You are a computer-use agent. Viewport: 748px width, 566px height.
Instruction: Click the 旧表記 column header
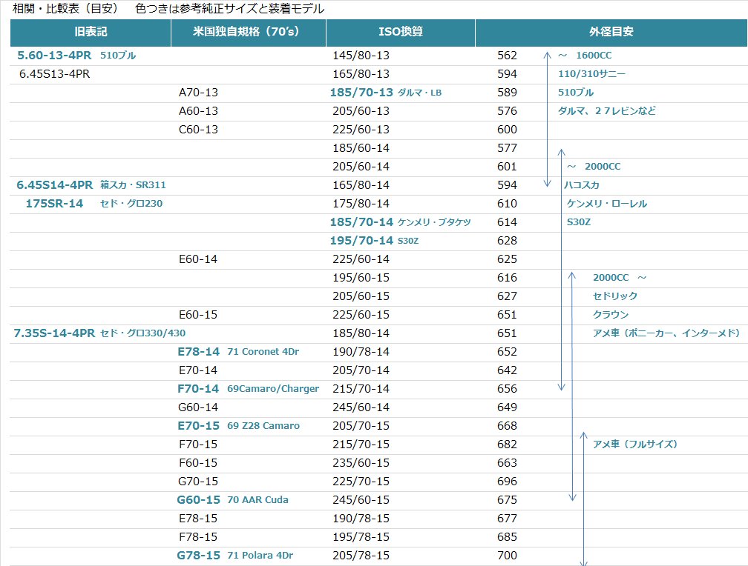(91, 32)
